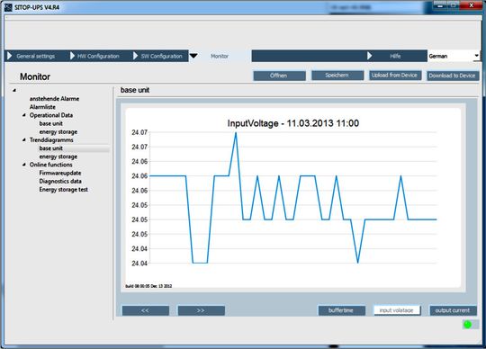Click the base unit panel heading
The width and height of the screenshot is (486, 349).
pyautogui.click(x=135, y=90)
